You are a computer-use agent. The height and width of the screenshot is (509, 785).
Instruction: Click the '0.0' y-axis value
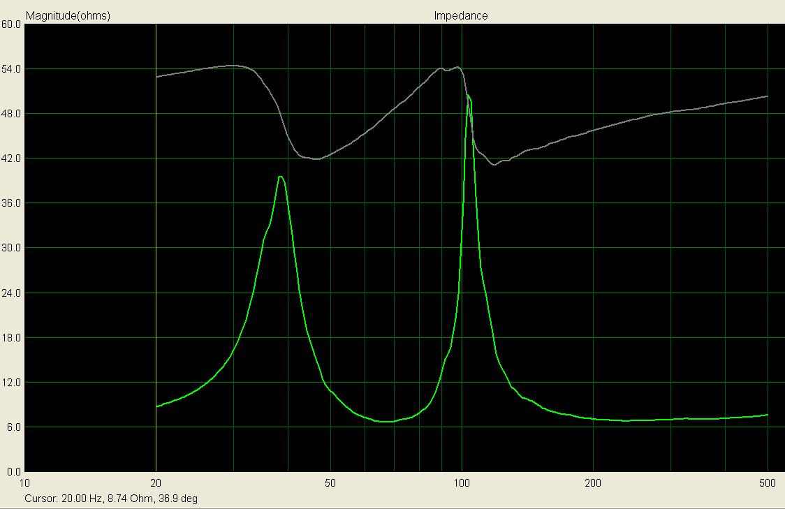13,471
